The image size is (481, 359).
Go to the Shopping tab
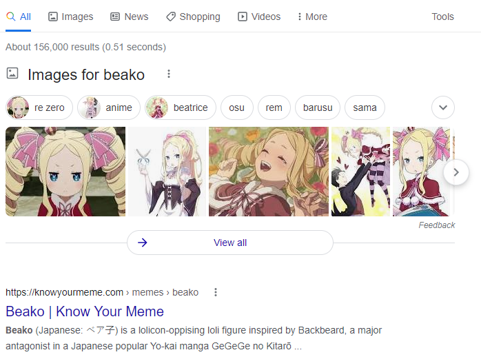pos(193,17)
